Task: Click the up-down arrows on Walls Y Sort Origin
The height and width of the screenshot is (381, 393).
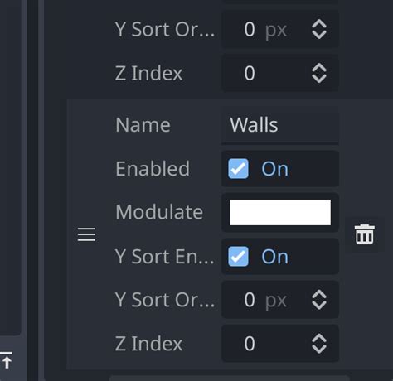Action: (x=319, y=300)
